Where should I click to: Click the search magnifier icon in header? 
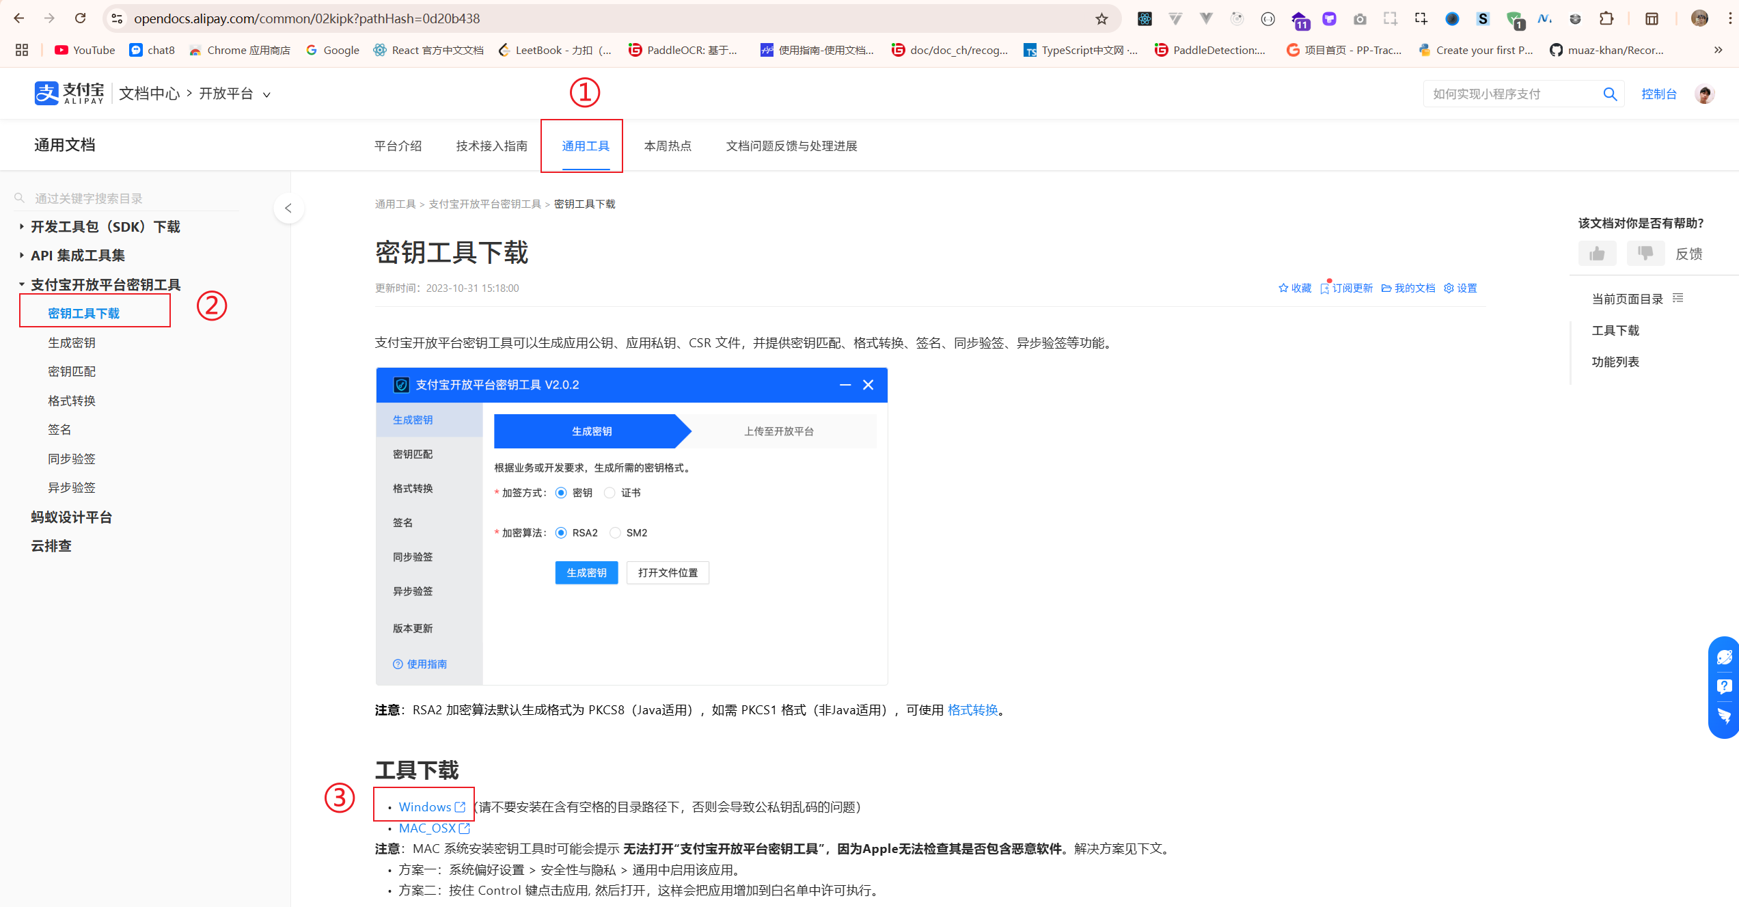coord(1610,94)
